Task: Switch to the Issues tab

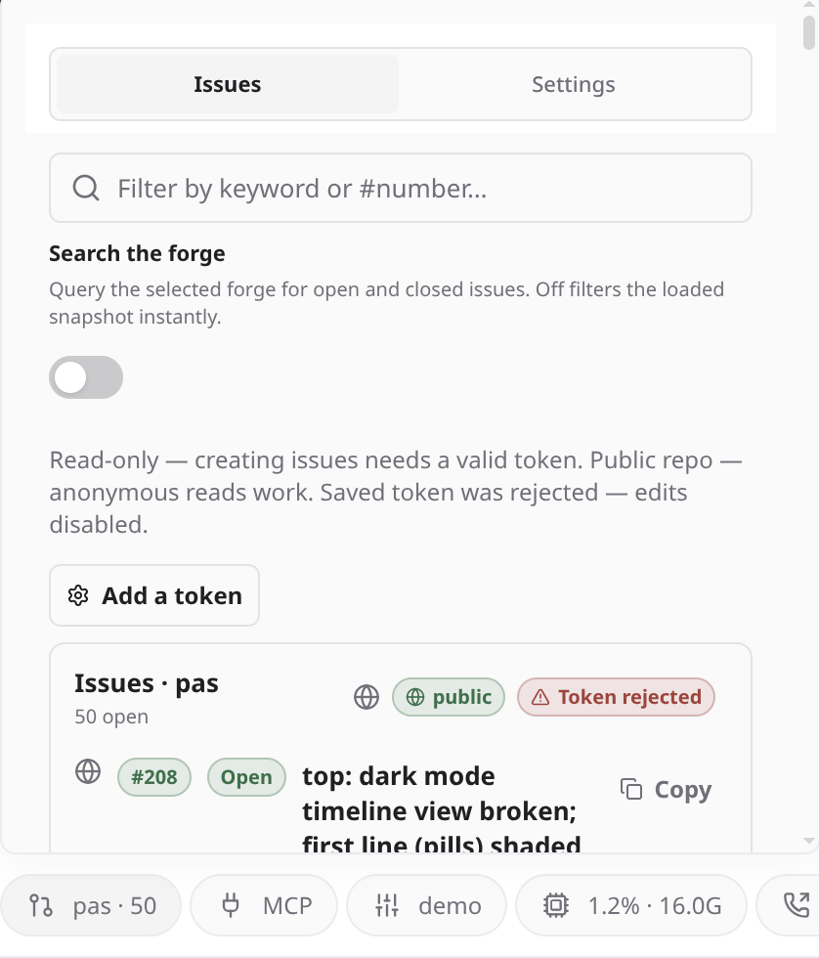Action: click(x=227, y=84)
